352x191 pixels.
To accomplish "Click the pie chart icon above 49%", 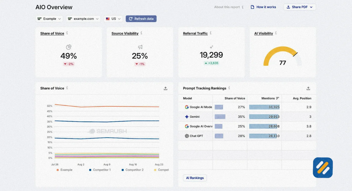I will (x=69, y=47).
